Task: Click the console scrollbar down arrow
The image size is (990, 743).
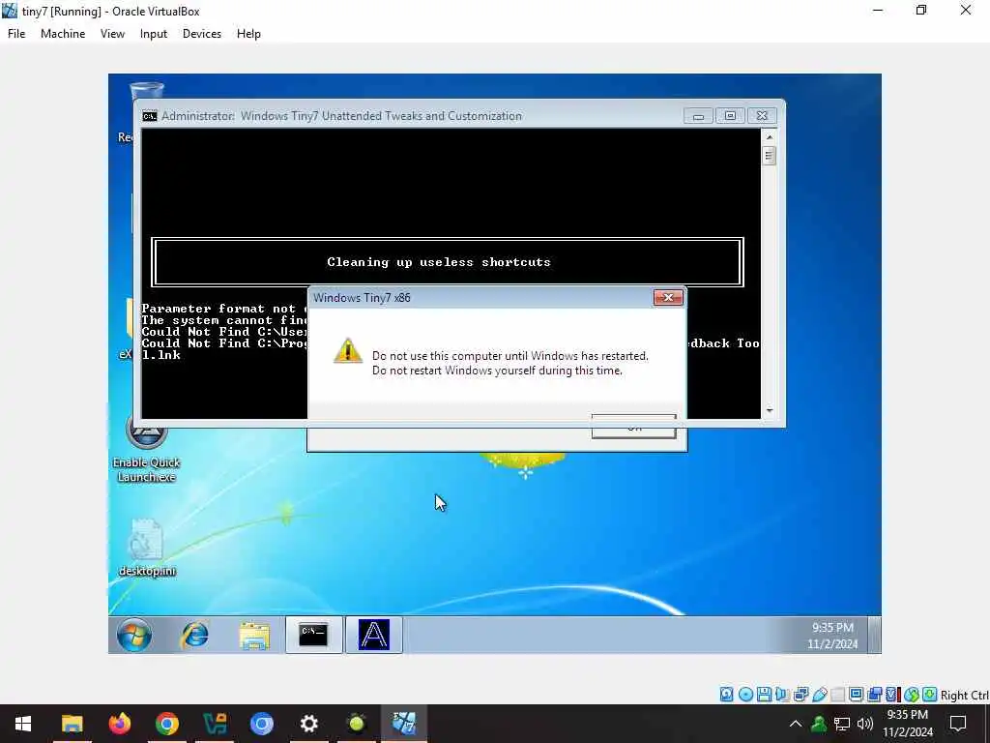Action: point(769,410)
